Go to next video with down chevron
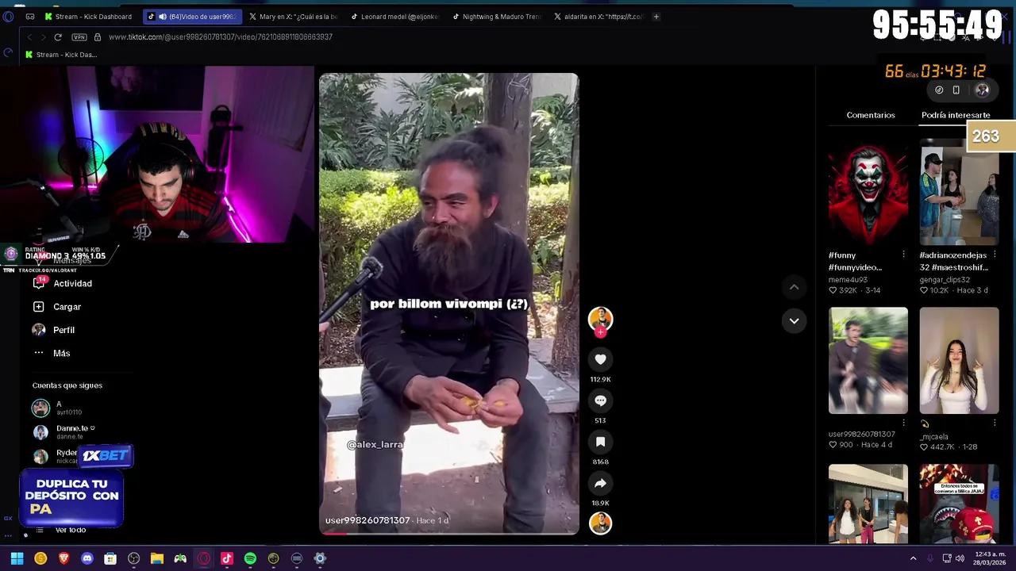The height and width of the screenshot is (571, 1016). pos(794,320)
